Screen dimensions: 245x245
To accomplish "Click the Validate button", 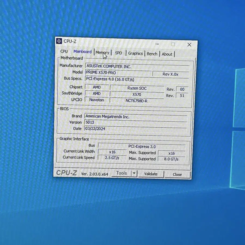I will (151, 174).
